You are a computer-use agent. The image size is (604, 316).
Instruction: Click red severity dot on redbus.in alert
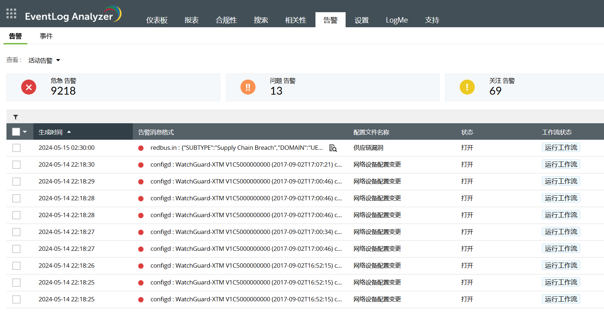[141, 148]
